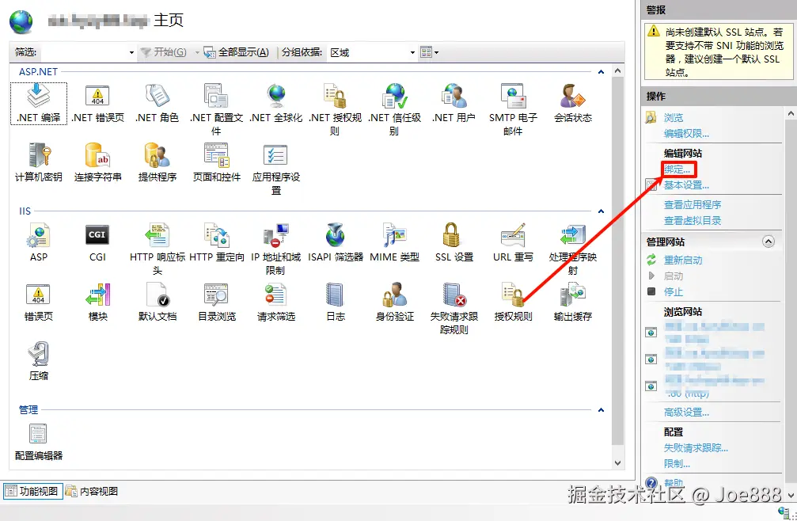Open the 提供程序 feature icon
This screenshot has width=797, height=521.
point(157,155)
